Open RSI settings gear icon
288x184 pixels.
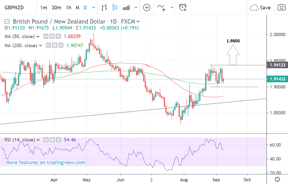[52, 140]
